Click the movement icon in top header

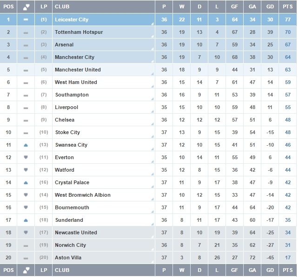tap(26, 7)
